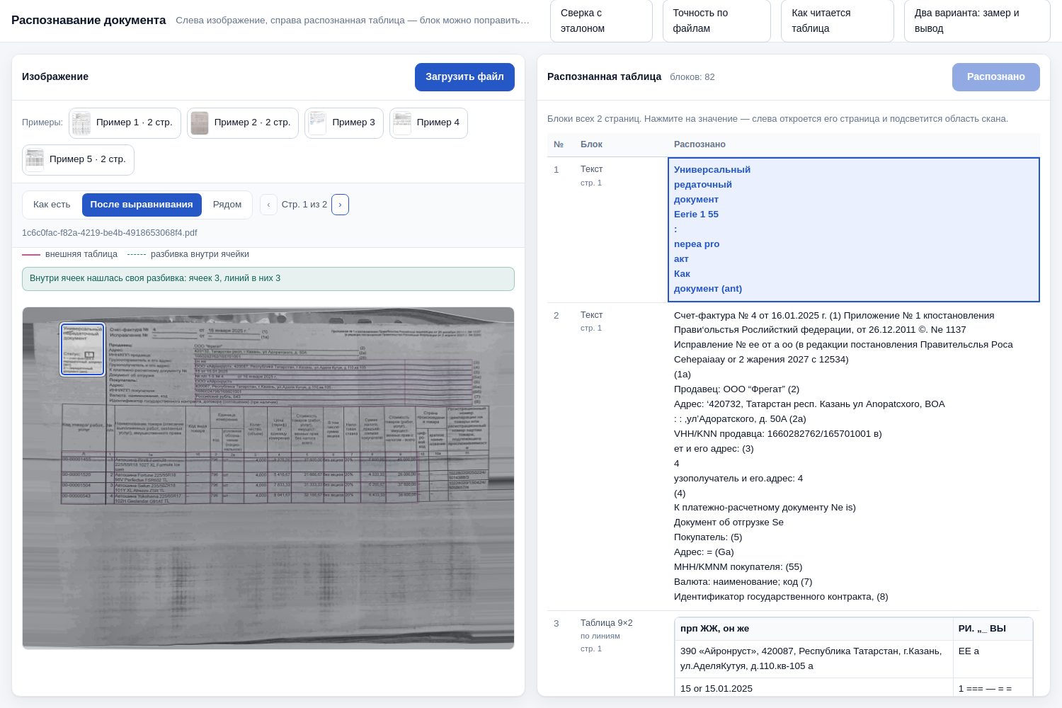Click 'VHH/KNN продавца: 1660282762/165701001 в)' line
The width and height of the screenshot is (1062, 708).
point(778,434)
